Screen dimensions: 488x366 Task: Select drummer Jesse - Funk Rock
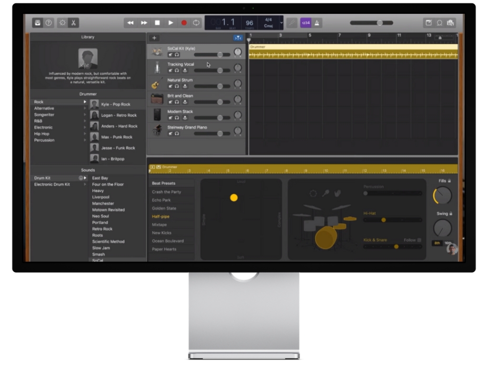coord(117,148)
